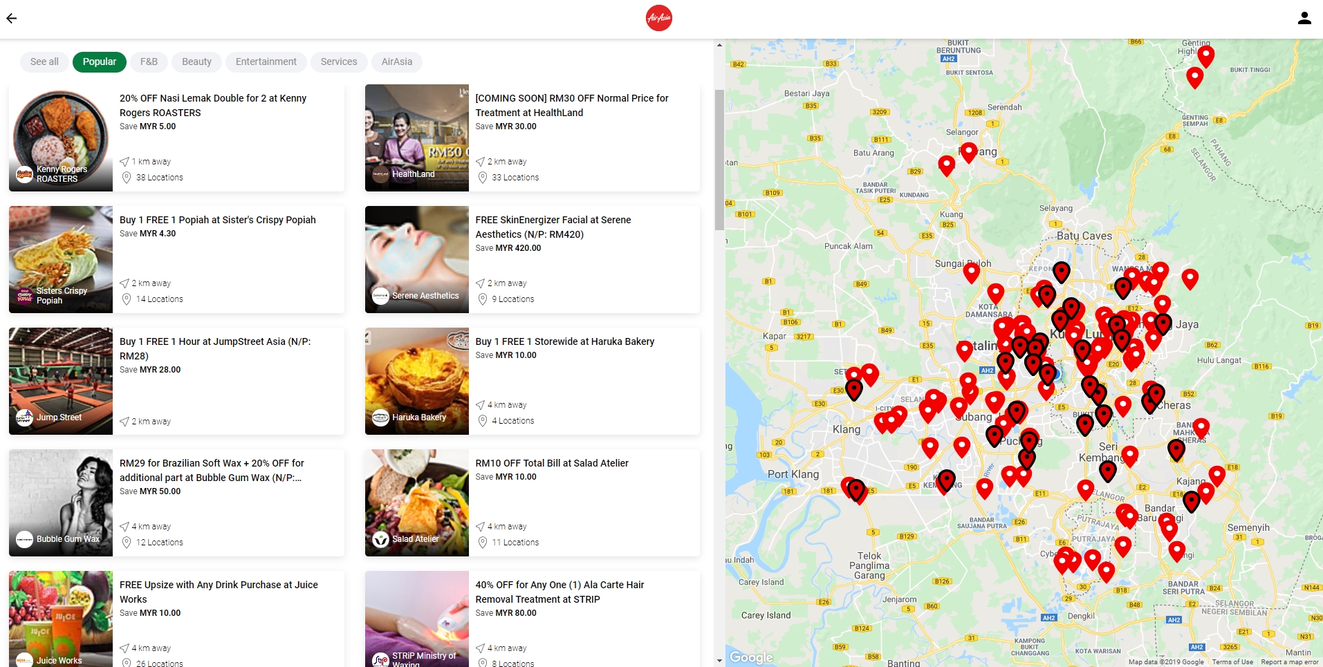Image resolution: width=1323 pixels, height=667 pixels.
Task: Click distance arrow icon for HealthLand deal
Action: coord(480,162)
